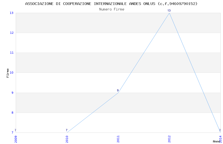Click the y-axis label 7
The width and height of the screenshot is (223, 144).
pos(12,133)
